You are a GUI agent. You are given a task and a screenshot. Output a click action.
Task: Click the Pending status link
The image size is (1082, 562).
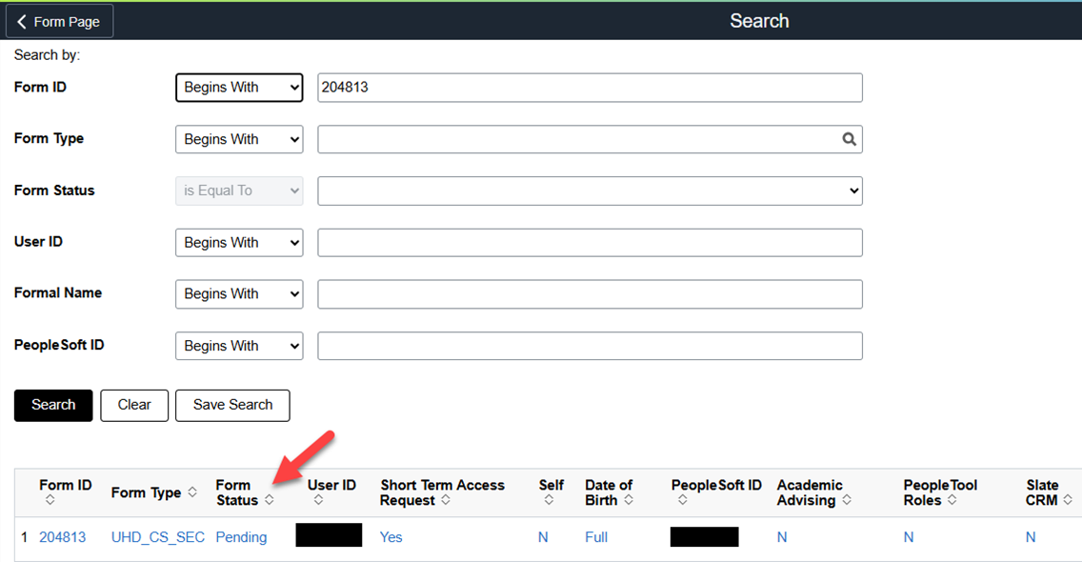(242, 537)
